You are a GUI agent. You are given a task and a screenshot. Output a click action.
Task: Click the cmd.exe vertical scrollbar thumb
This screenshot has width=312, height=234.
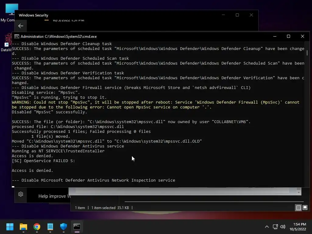307,53
